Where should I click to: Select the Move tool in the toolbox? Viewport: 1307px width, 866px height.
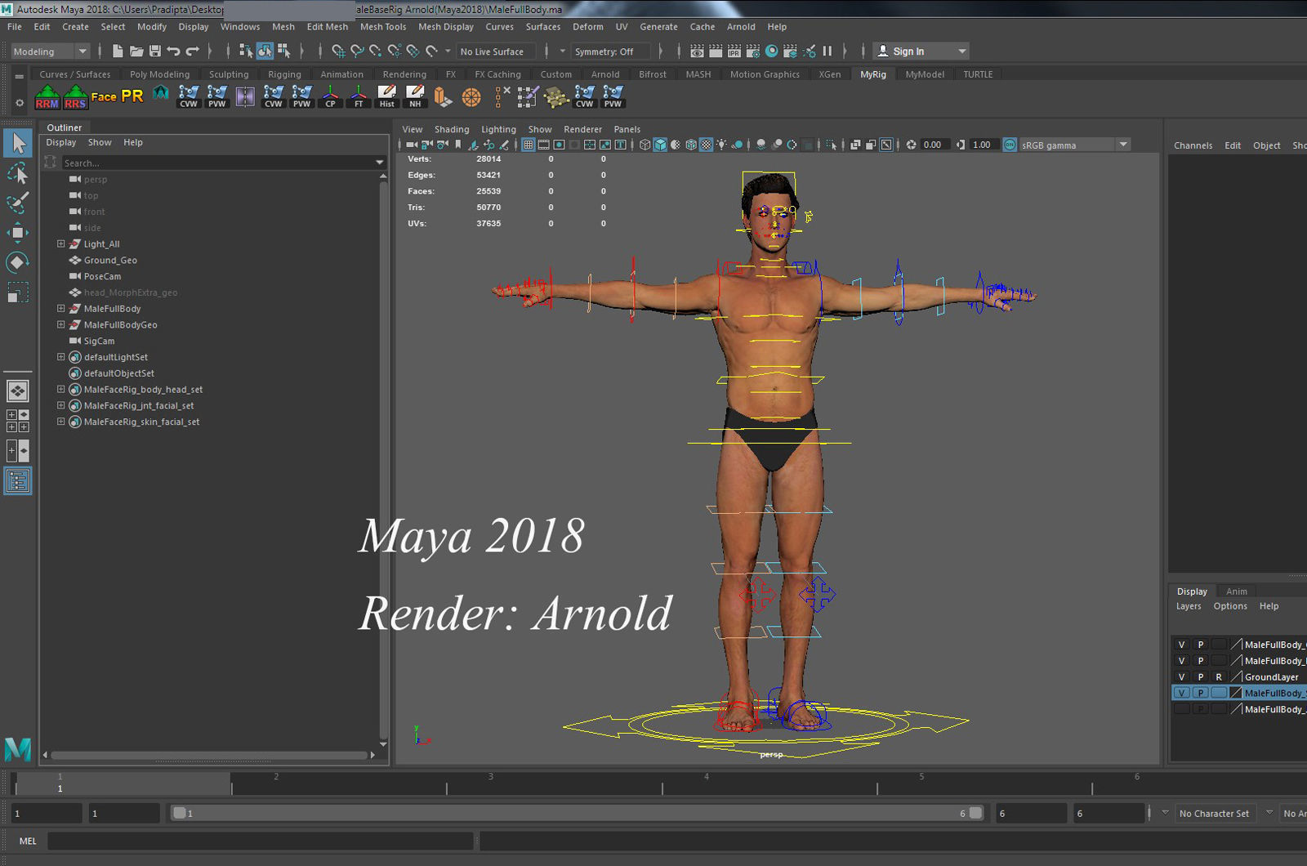pyautogui.click(x=18, y=233)
